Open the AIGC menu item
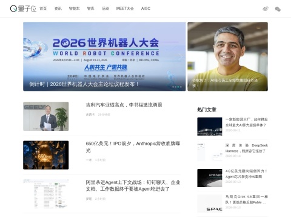The width and height of the screenshot is (291, 218). (145, 8)
